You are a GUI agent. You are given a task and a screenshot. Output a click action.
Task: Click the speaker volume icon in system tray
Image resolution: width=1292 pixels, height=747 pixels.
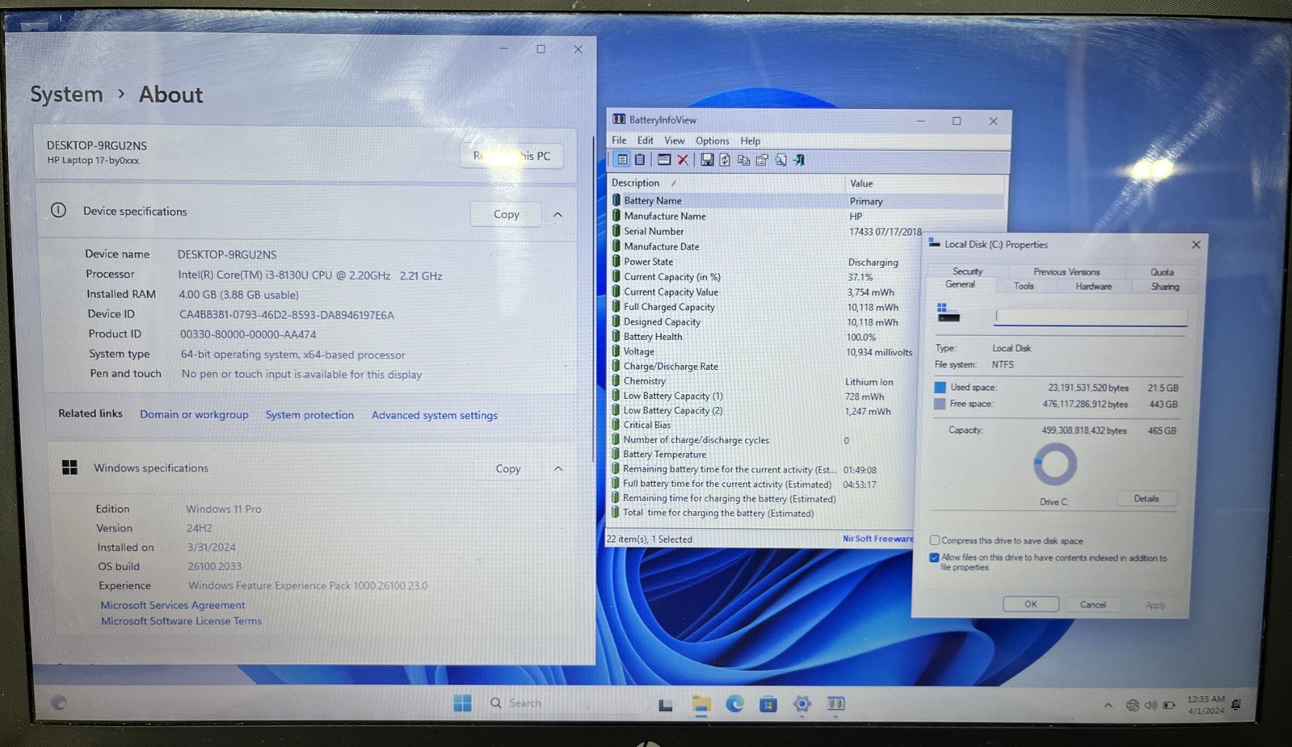pyautogui.click(x=1151, y=705)
